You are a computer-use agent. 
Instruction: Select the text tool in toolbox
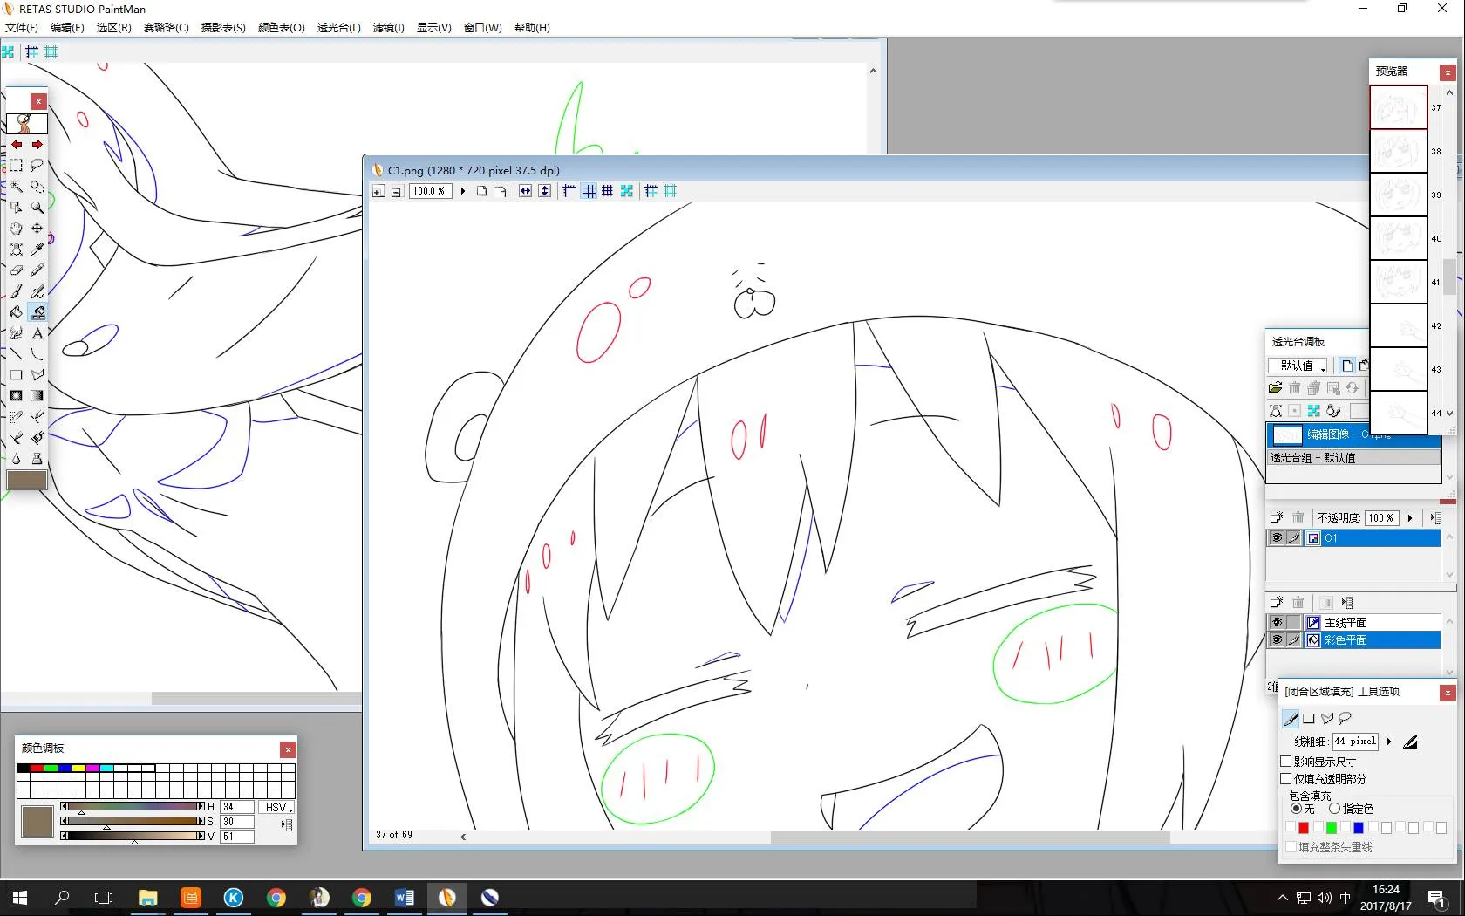37,333
